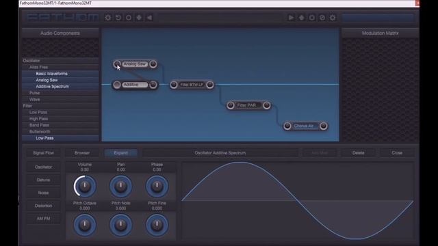The width and height of the screenshot is (438, 246).
Task: Click the Pan knob
Action: 120,186
